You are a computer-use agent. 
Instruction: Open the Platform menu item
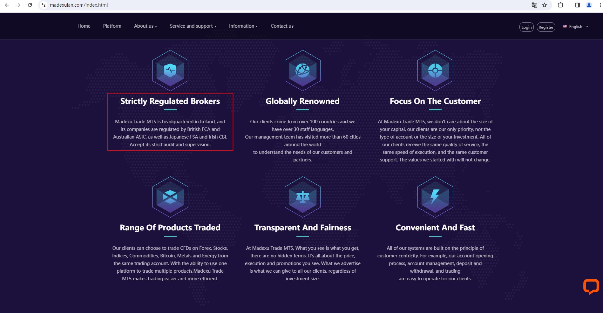pos(112,26)
